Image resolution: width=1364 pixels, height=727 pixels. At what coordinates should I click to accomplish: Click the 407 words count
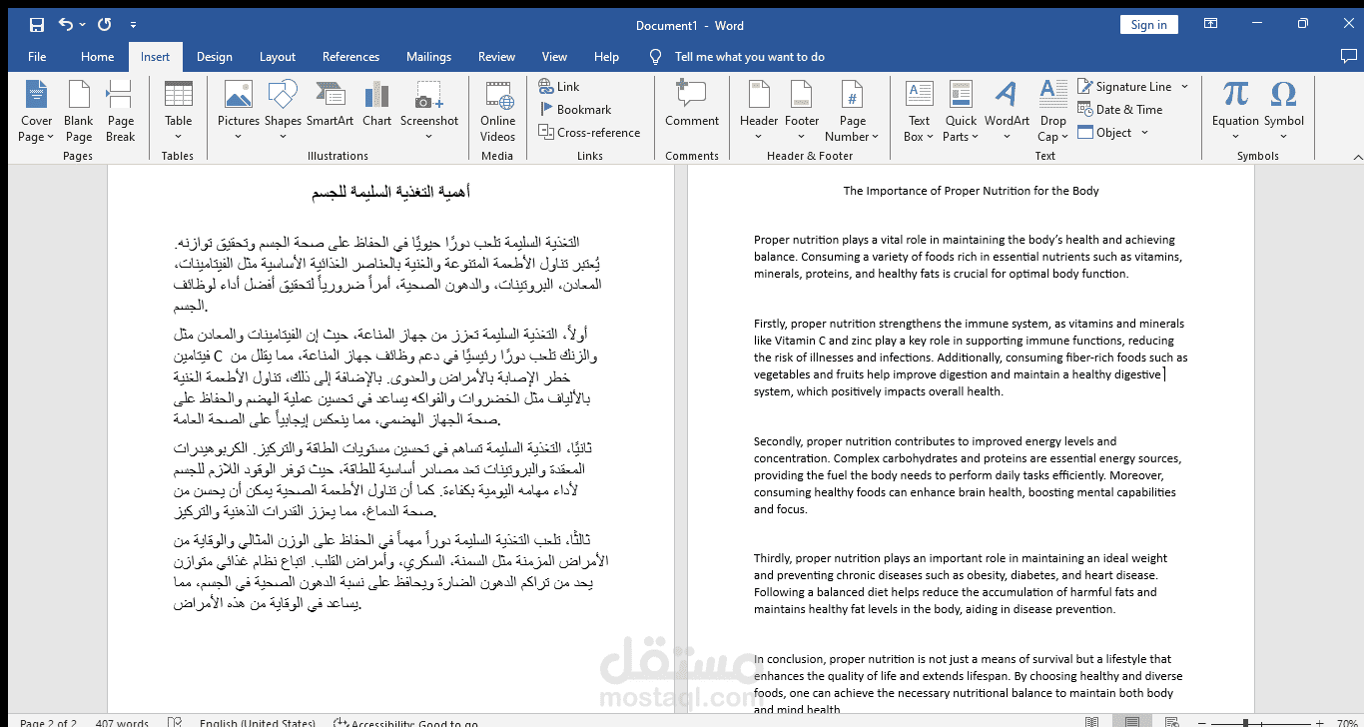click(x=122, y=723)
